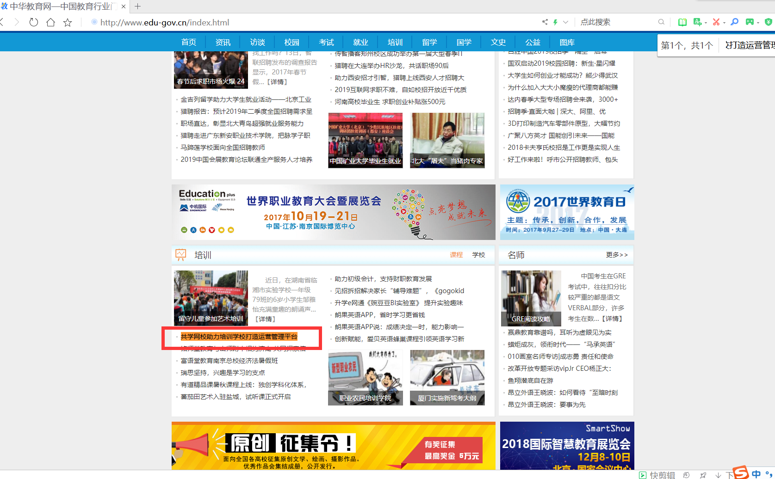Open the 首页 navigation menu item
775x479 pixels.
(189, 42)
